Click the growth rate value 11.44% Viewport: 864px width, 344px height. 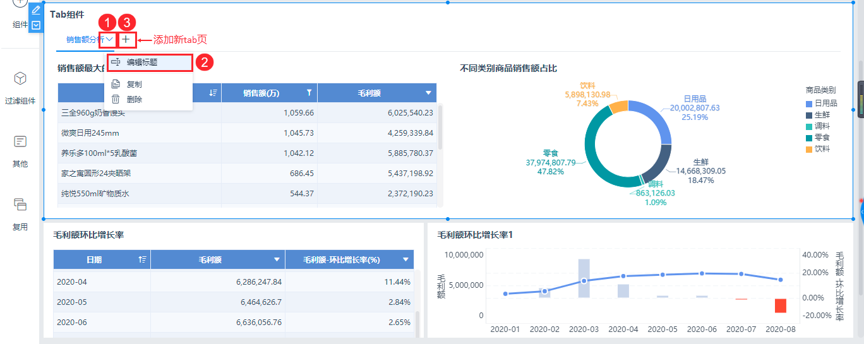pyautogui.click(x=397, y=282)
